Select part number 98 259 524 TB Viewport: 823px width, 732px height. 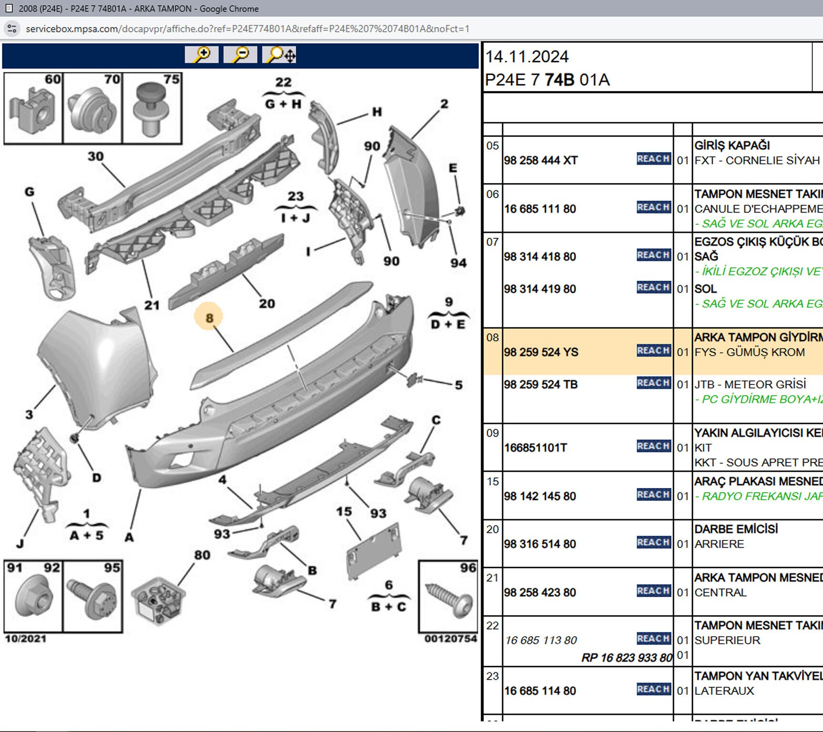(541, 385)
